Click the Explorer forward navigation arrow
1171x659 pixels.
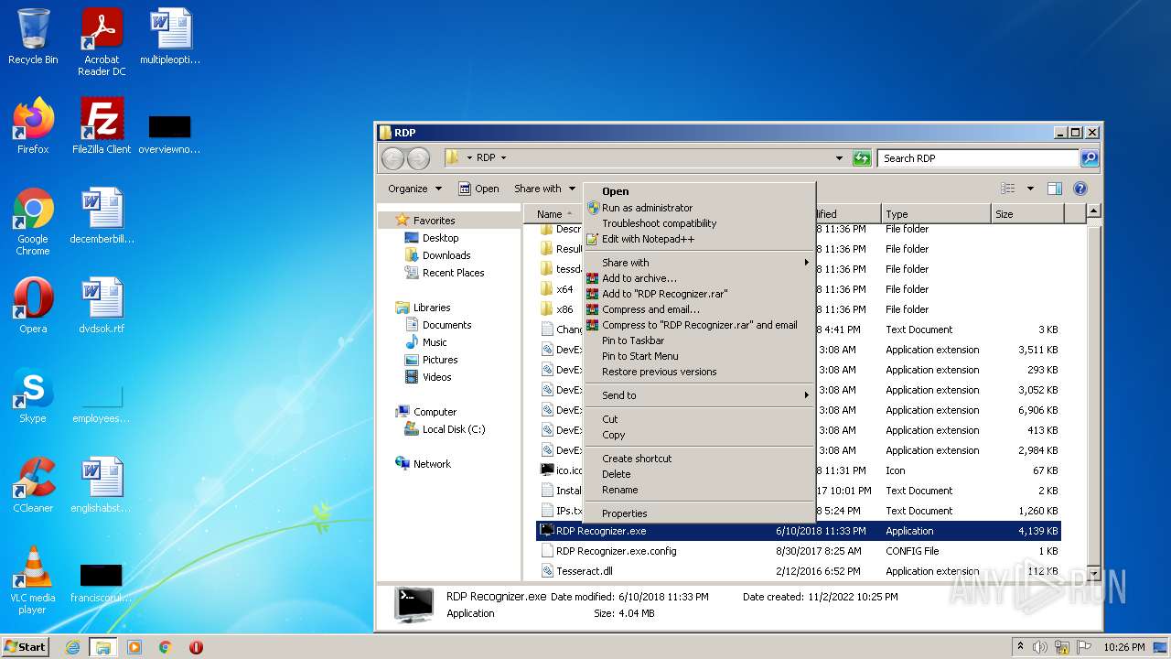[x=418, y=158]
